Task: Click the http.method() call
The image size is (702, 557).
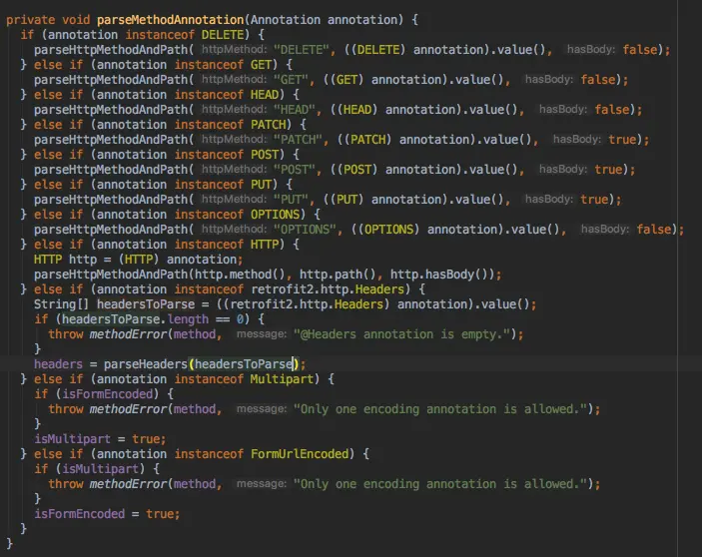Action: [240, 275]
